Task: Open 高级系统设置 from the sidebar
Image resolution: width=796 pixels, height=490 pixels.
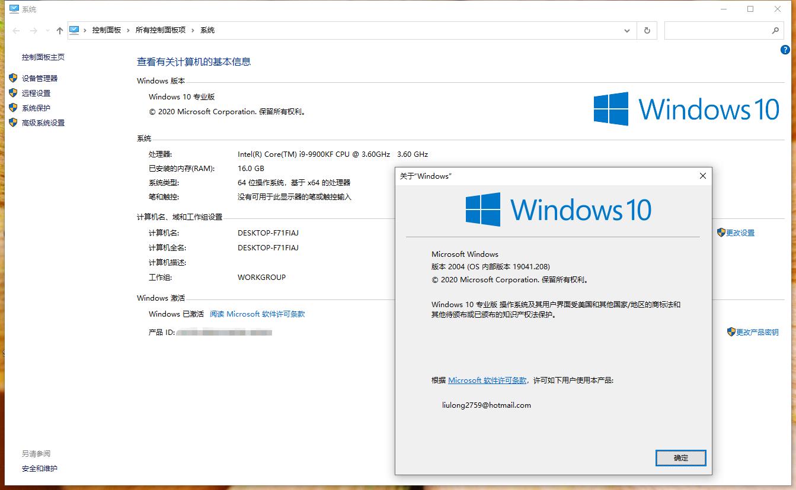Action: 43,122
